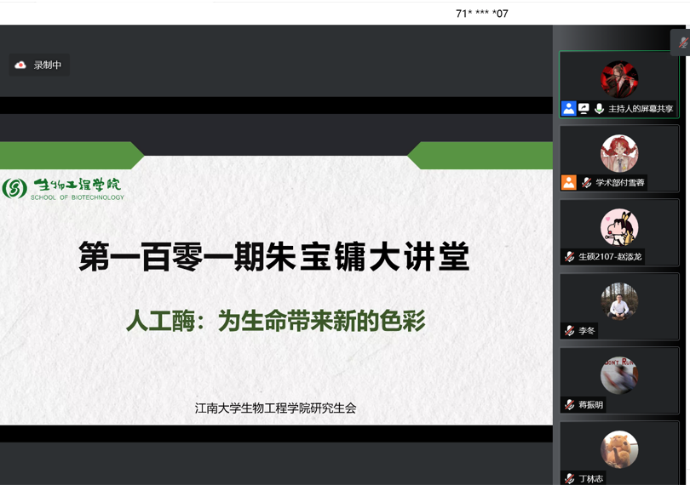
Task: Select the host's avatar thumbnail
Action: pyautogui.click(x=619, y=79)
